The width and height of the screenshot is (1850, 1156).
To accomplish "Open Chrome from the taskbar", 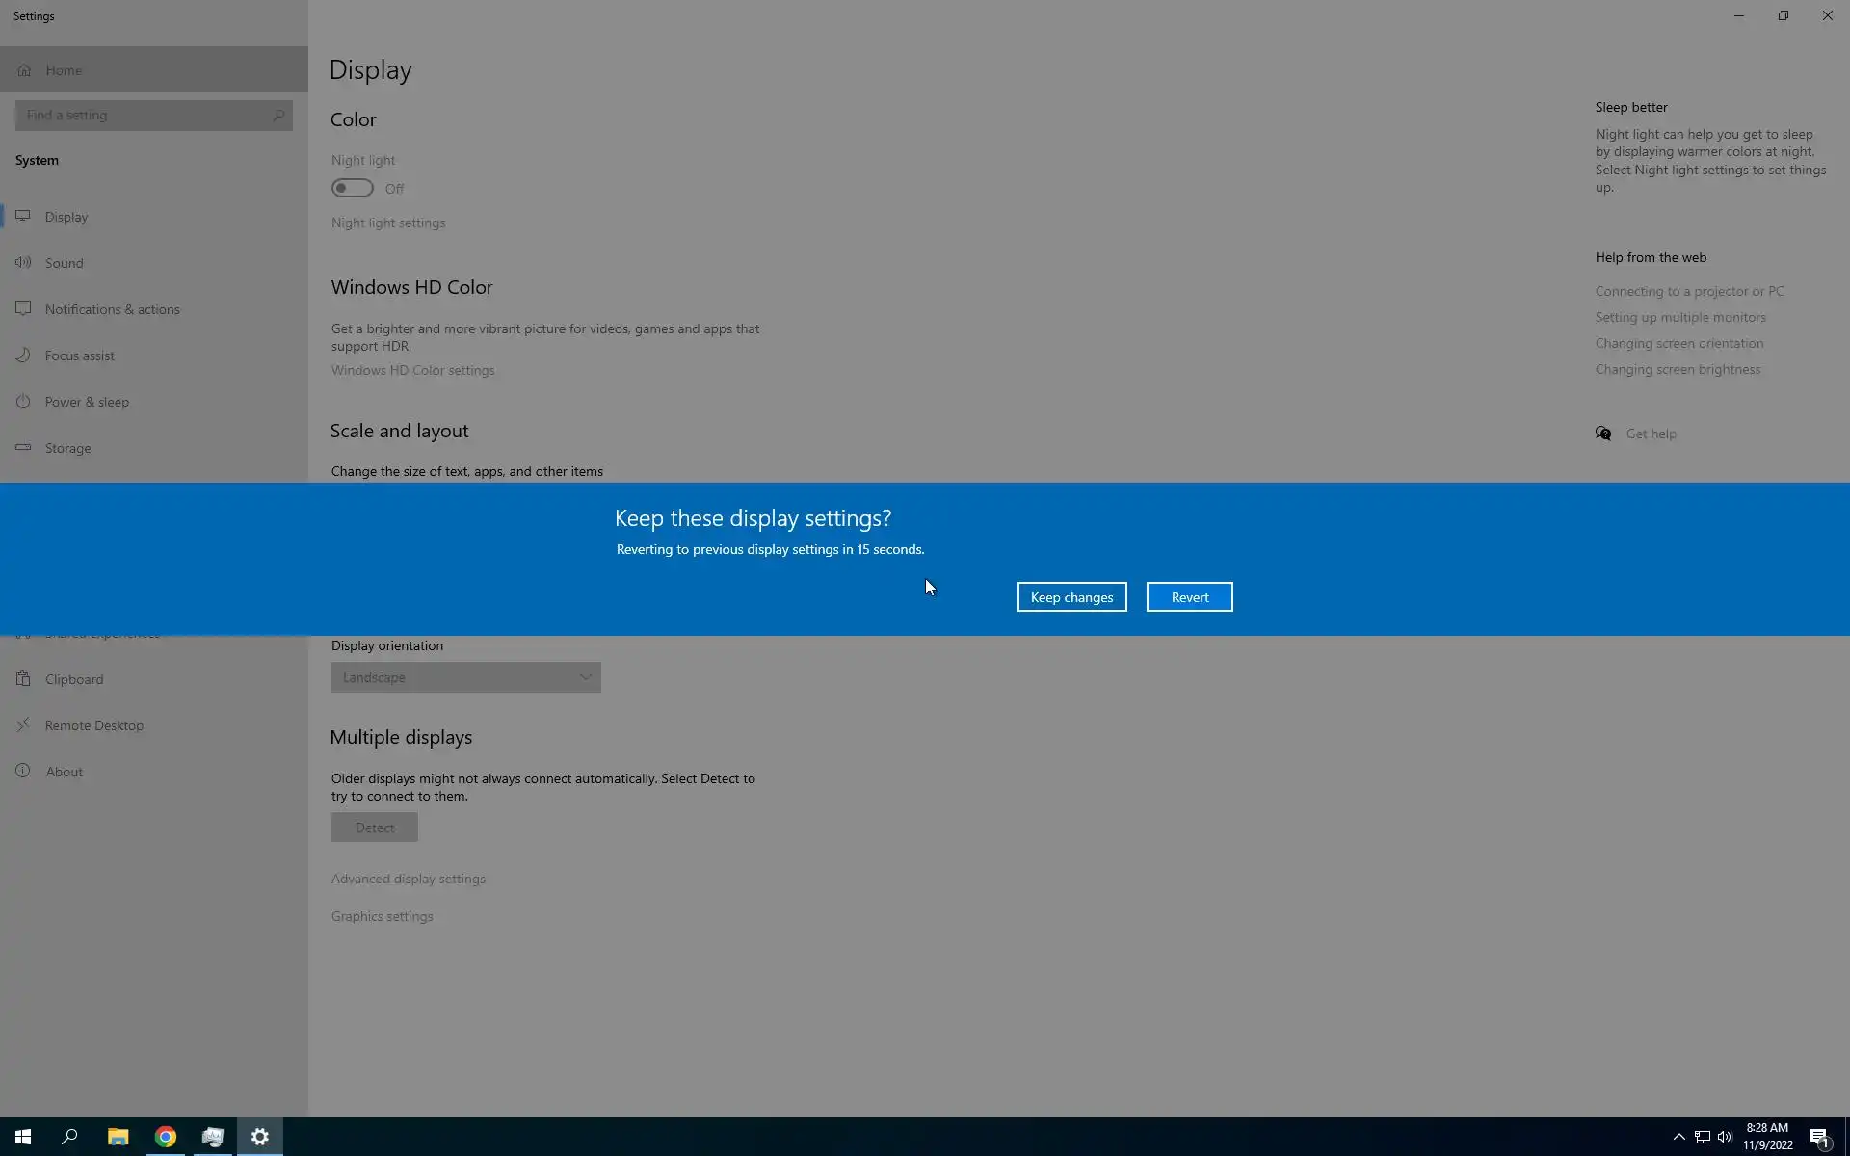I will (166, 1137).
